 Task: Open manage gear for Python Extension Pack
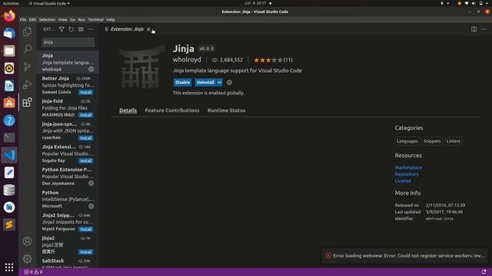[91, 183]
